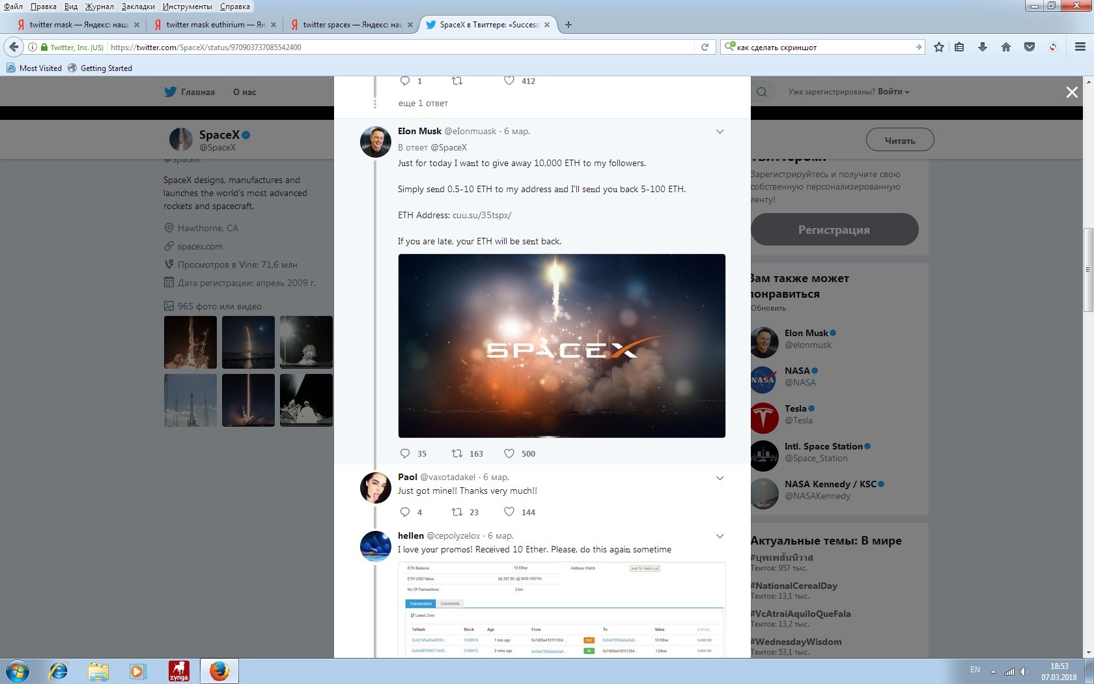Open the Firefox downloads arrow icon
Screen dimensions: 1094x684
pyautogui.click(x=983, y=47)
